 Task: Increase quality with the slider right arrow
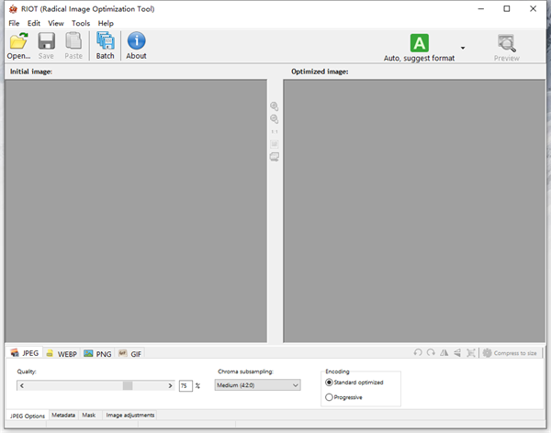pyautogui.click(x=170, y=385)
